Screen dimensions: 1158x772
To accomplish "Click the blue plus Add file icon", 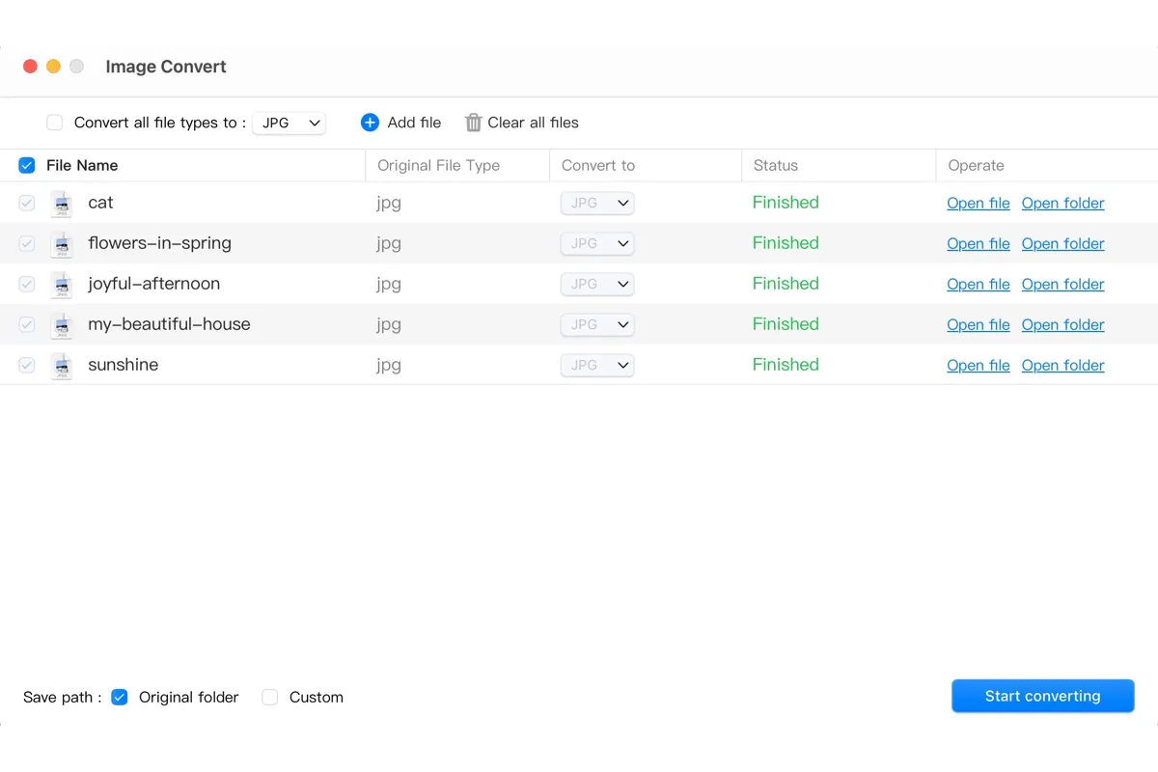I will (370, 123).
